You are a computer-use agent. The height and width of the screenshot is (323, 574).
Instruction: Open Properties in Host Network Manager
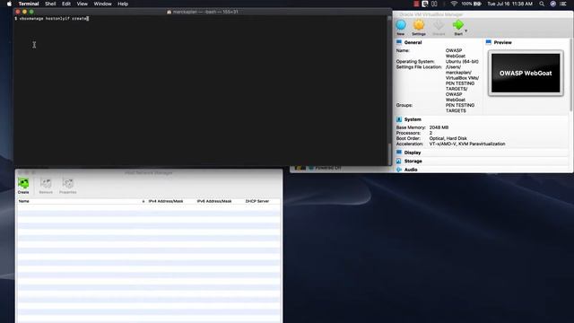(x=68, y=186)
